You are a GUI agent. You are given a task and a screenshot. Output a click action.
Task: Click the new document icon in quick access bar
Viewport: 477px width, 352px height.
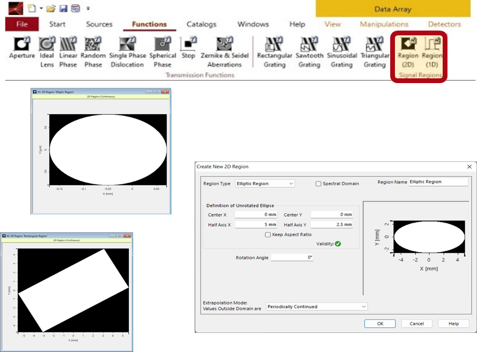31,8
